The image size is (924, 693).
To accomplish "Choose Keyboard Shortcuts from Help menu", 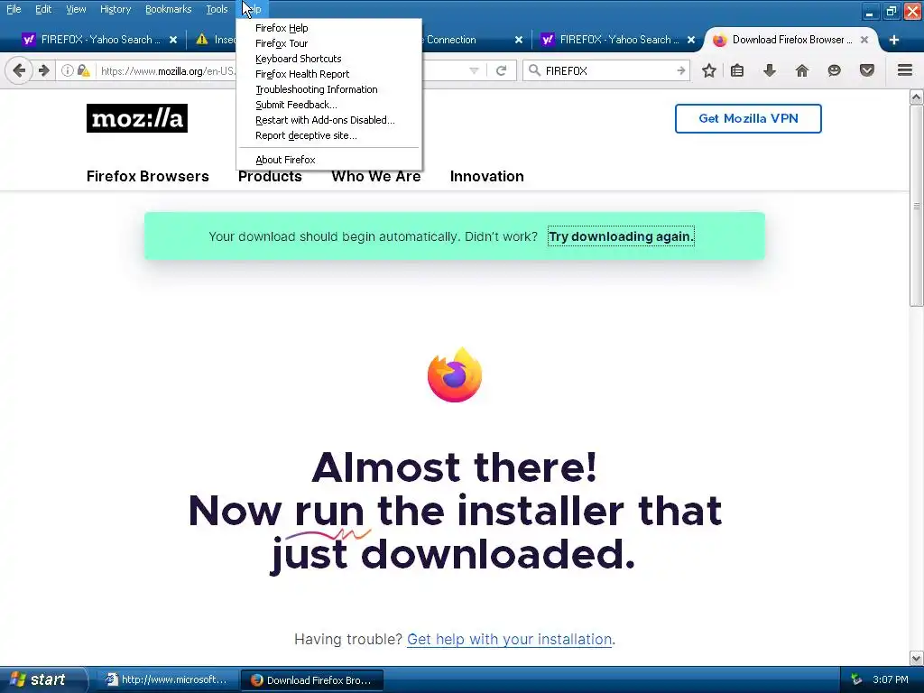I will [328, 59].
